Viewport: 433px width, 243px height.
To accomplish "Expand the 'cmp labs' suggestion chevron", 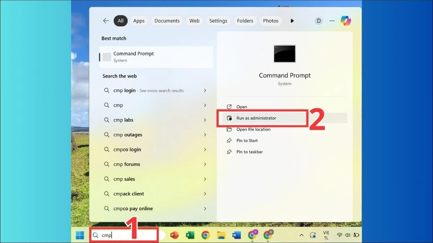I will 205,120.
